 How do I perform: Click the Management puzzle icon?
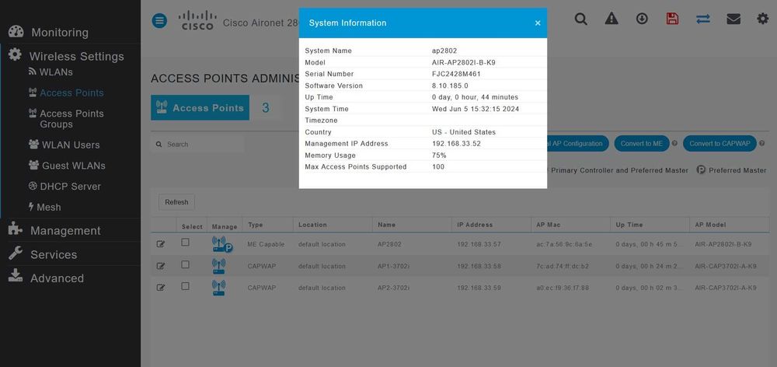coord(16,229)
